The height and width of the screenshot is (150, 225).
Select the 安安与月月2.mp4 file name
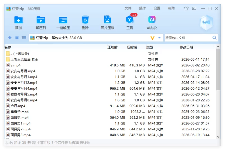click(x=24, y=83)
